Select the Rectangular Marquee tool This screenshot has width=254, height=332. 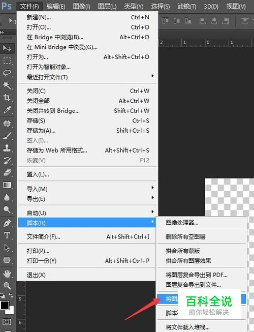point(7,61)
